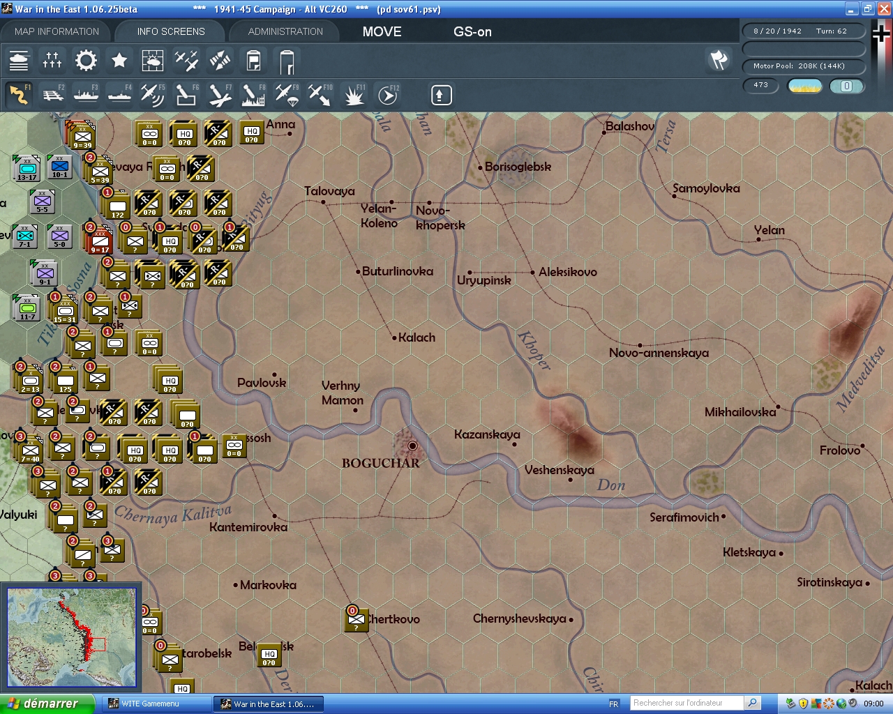Open the ADMINISTRATION menu
893x714 pixels.
tap(284, 31)
